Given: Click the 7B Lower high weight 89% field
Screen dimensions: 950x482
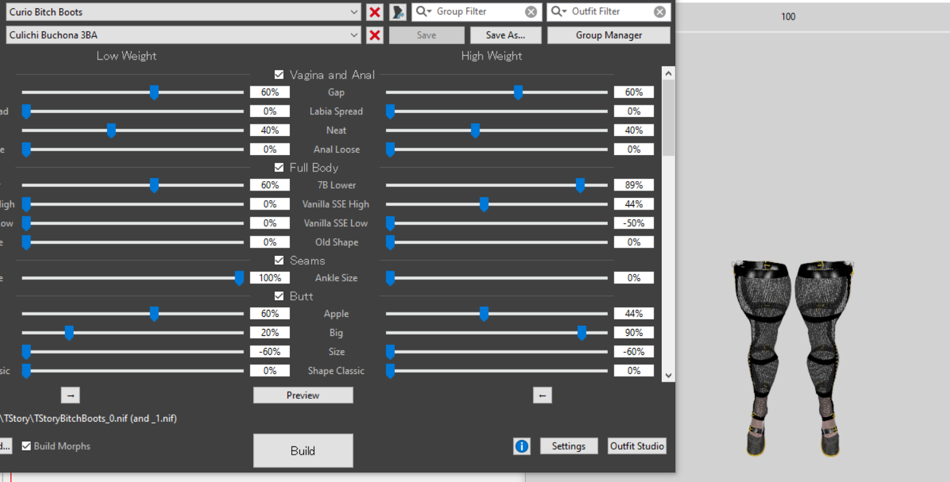Looking at the screenshot, I should click(x=634, y=185).
